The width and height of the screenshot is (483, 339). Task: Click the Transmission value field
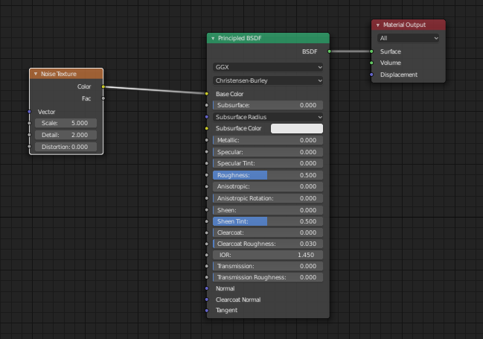click(268, 266)
